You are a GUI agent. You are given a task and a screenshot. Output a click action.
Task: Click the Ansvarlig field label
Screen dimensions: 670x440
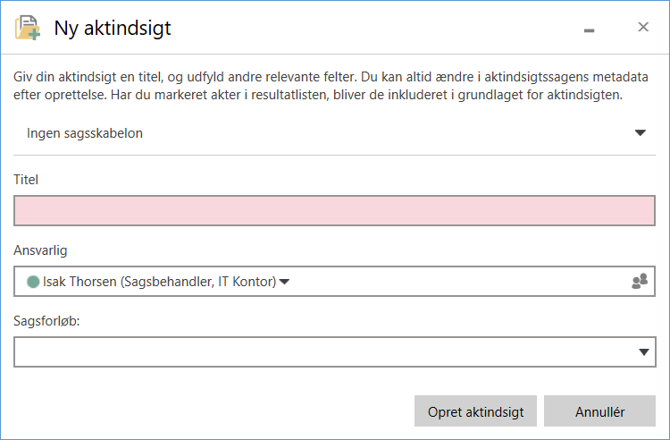click(x=40, y=250)
